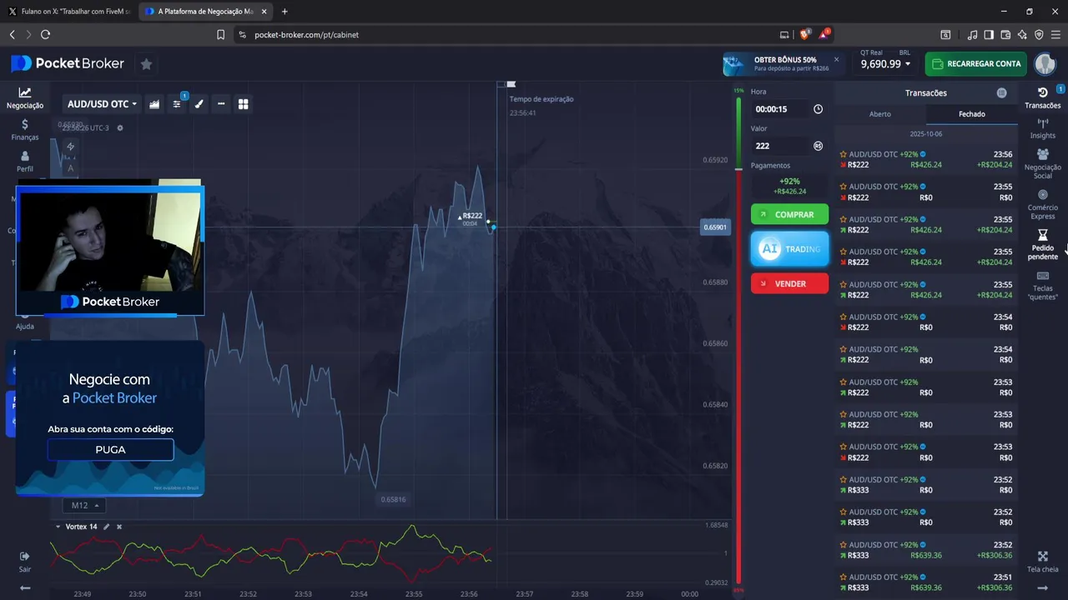Switch to the Fechado transactions tab
The height and width of the screenshot is (600, 1068).
point(971,114)
